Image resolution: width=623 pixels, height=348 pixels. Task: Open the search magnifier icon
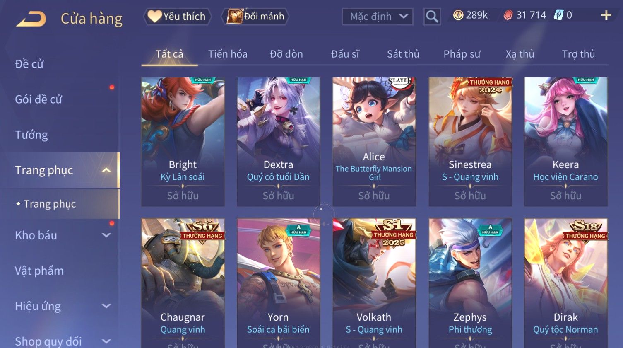(x=432, y=17)
